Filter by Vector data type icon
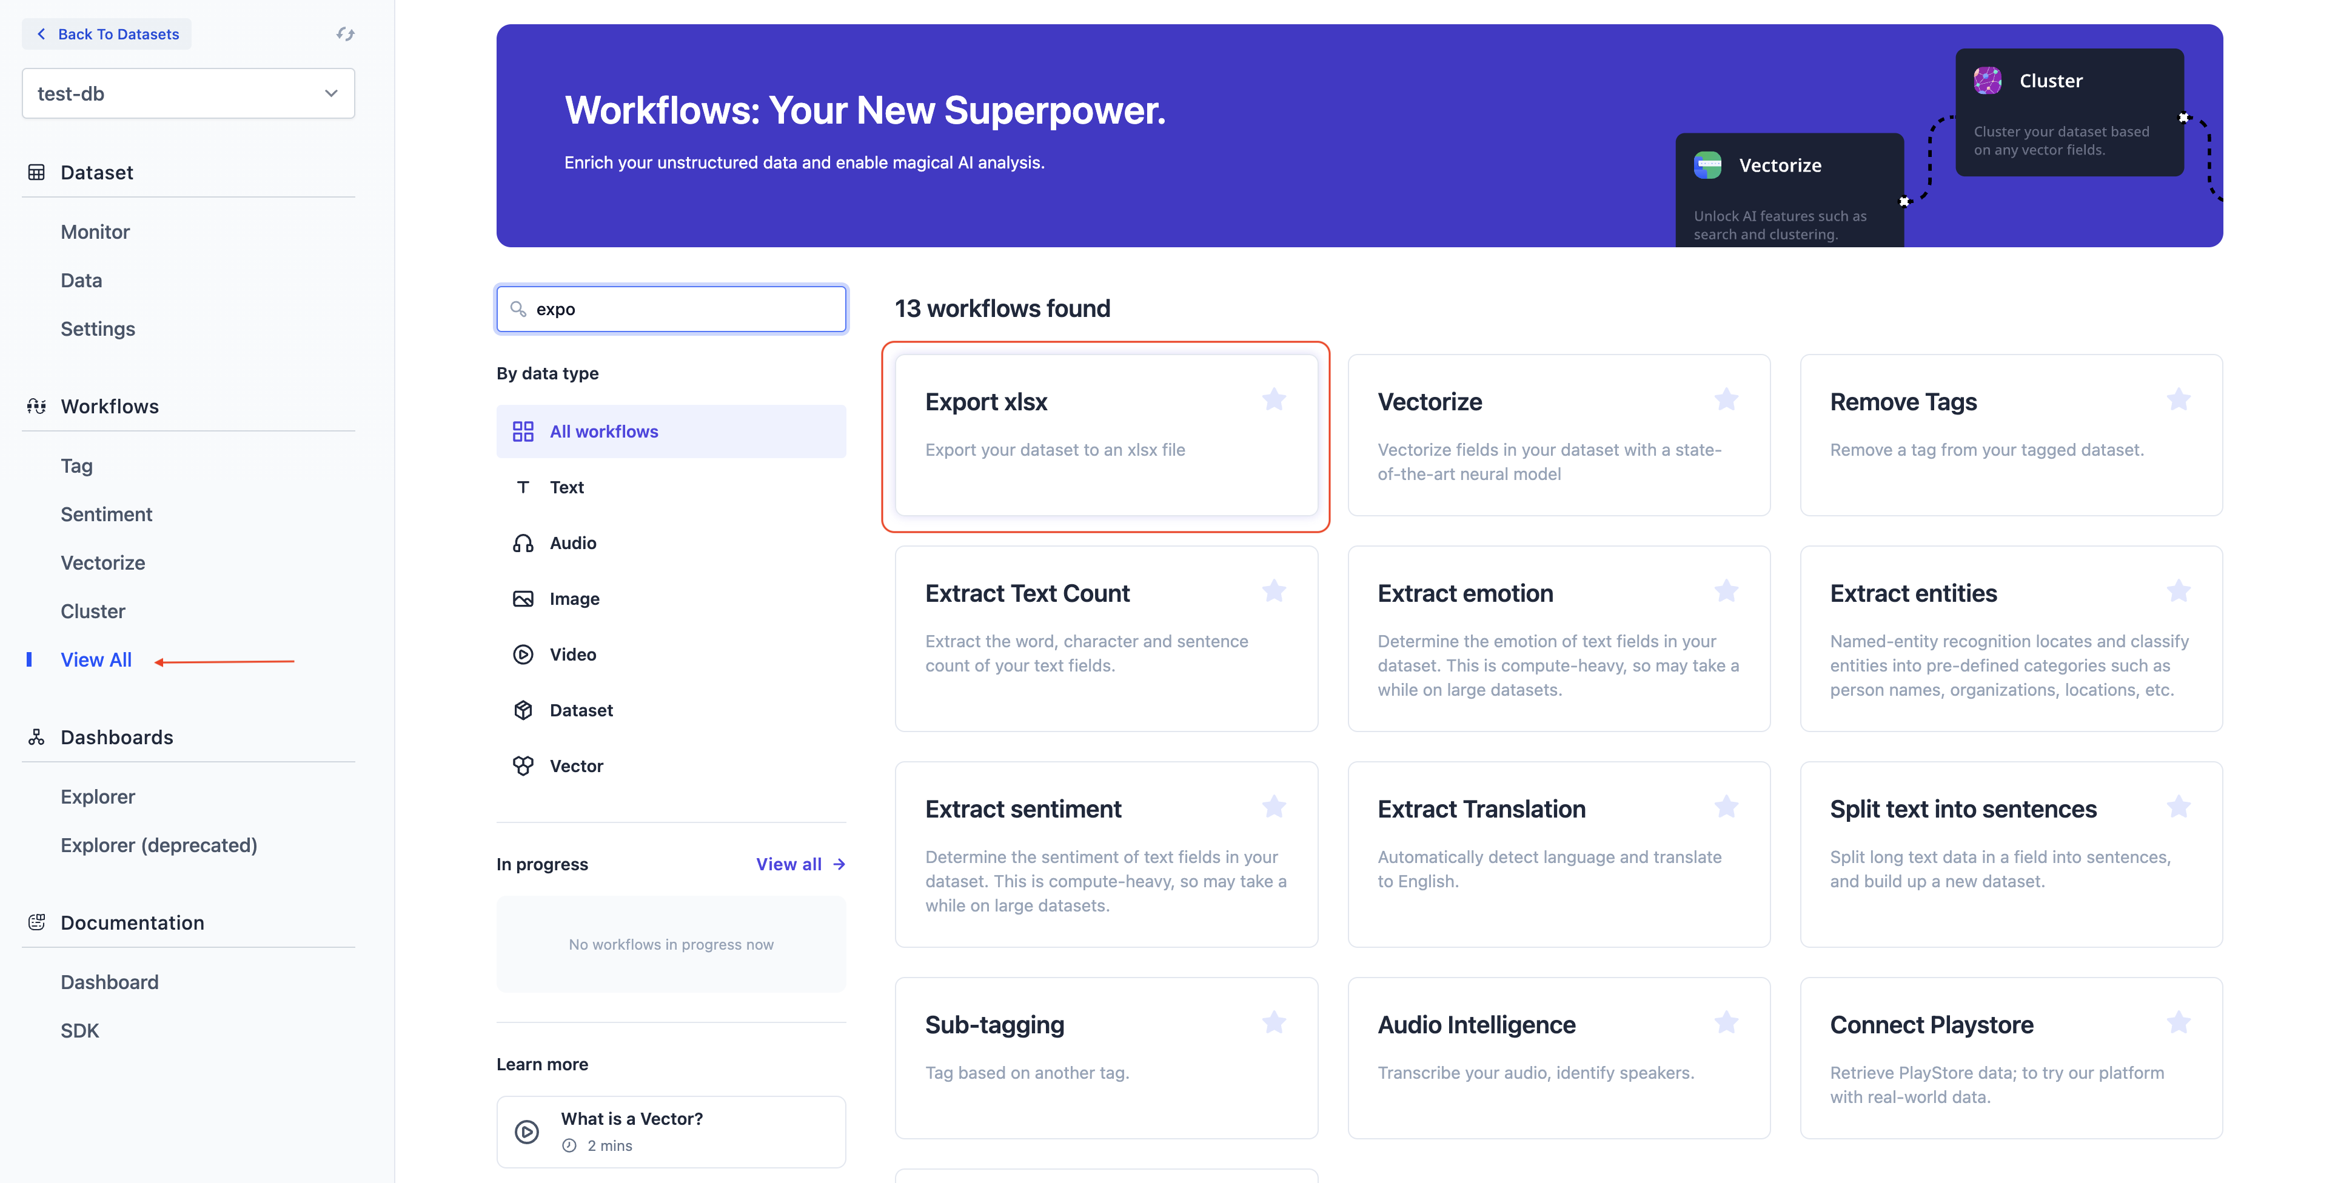The height and width of the screenshot is (1183, 2338). 523,765
